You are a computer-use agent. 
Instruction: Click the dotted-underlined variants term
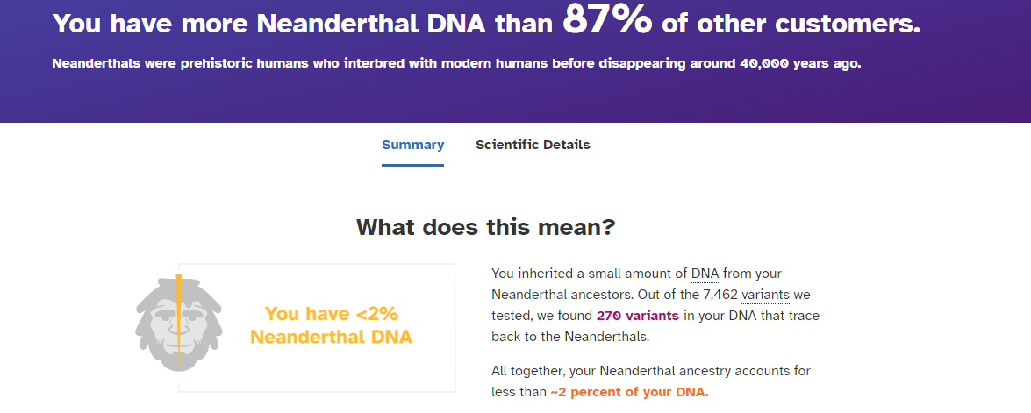pos(765,294)
